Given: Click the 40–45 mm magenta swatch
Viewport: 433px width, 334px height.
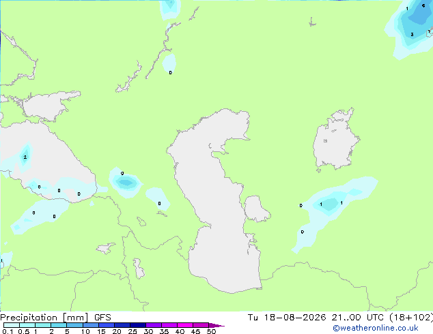Looking at the screenshot, I should coord(185,325).
